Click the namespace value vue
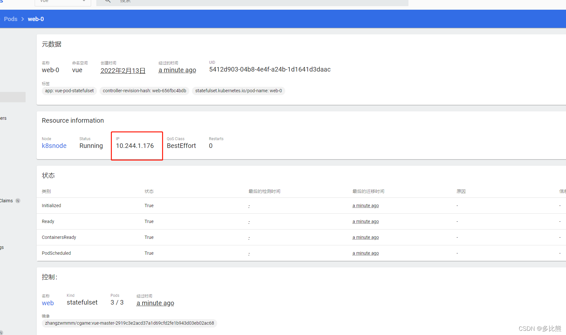Image resolution: width=566 pixels, height=335 pixels. (x=77, y=70)
